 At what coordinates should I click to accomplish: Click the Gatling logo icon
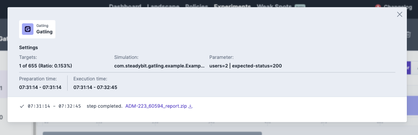(28, 29)
